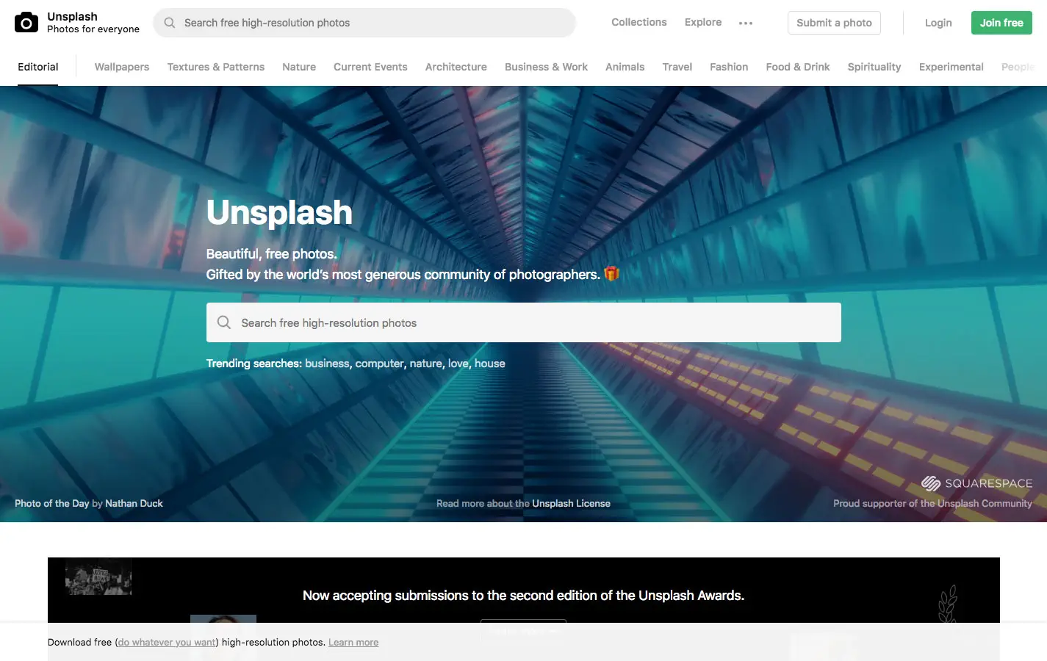Click Proud supporter of the Unsplash Community text

[932, 503]
